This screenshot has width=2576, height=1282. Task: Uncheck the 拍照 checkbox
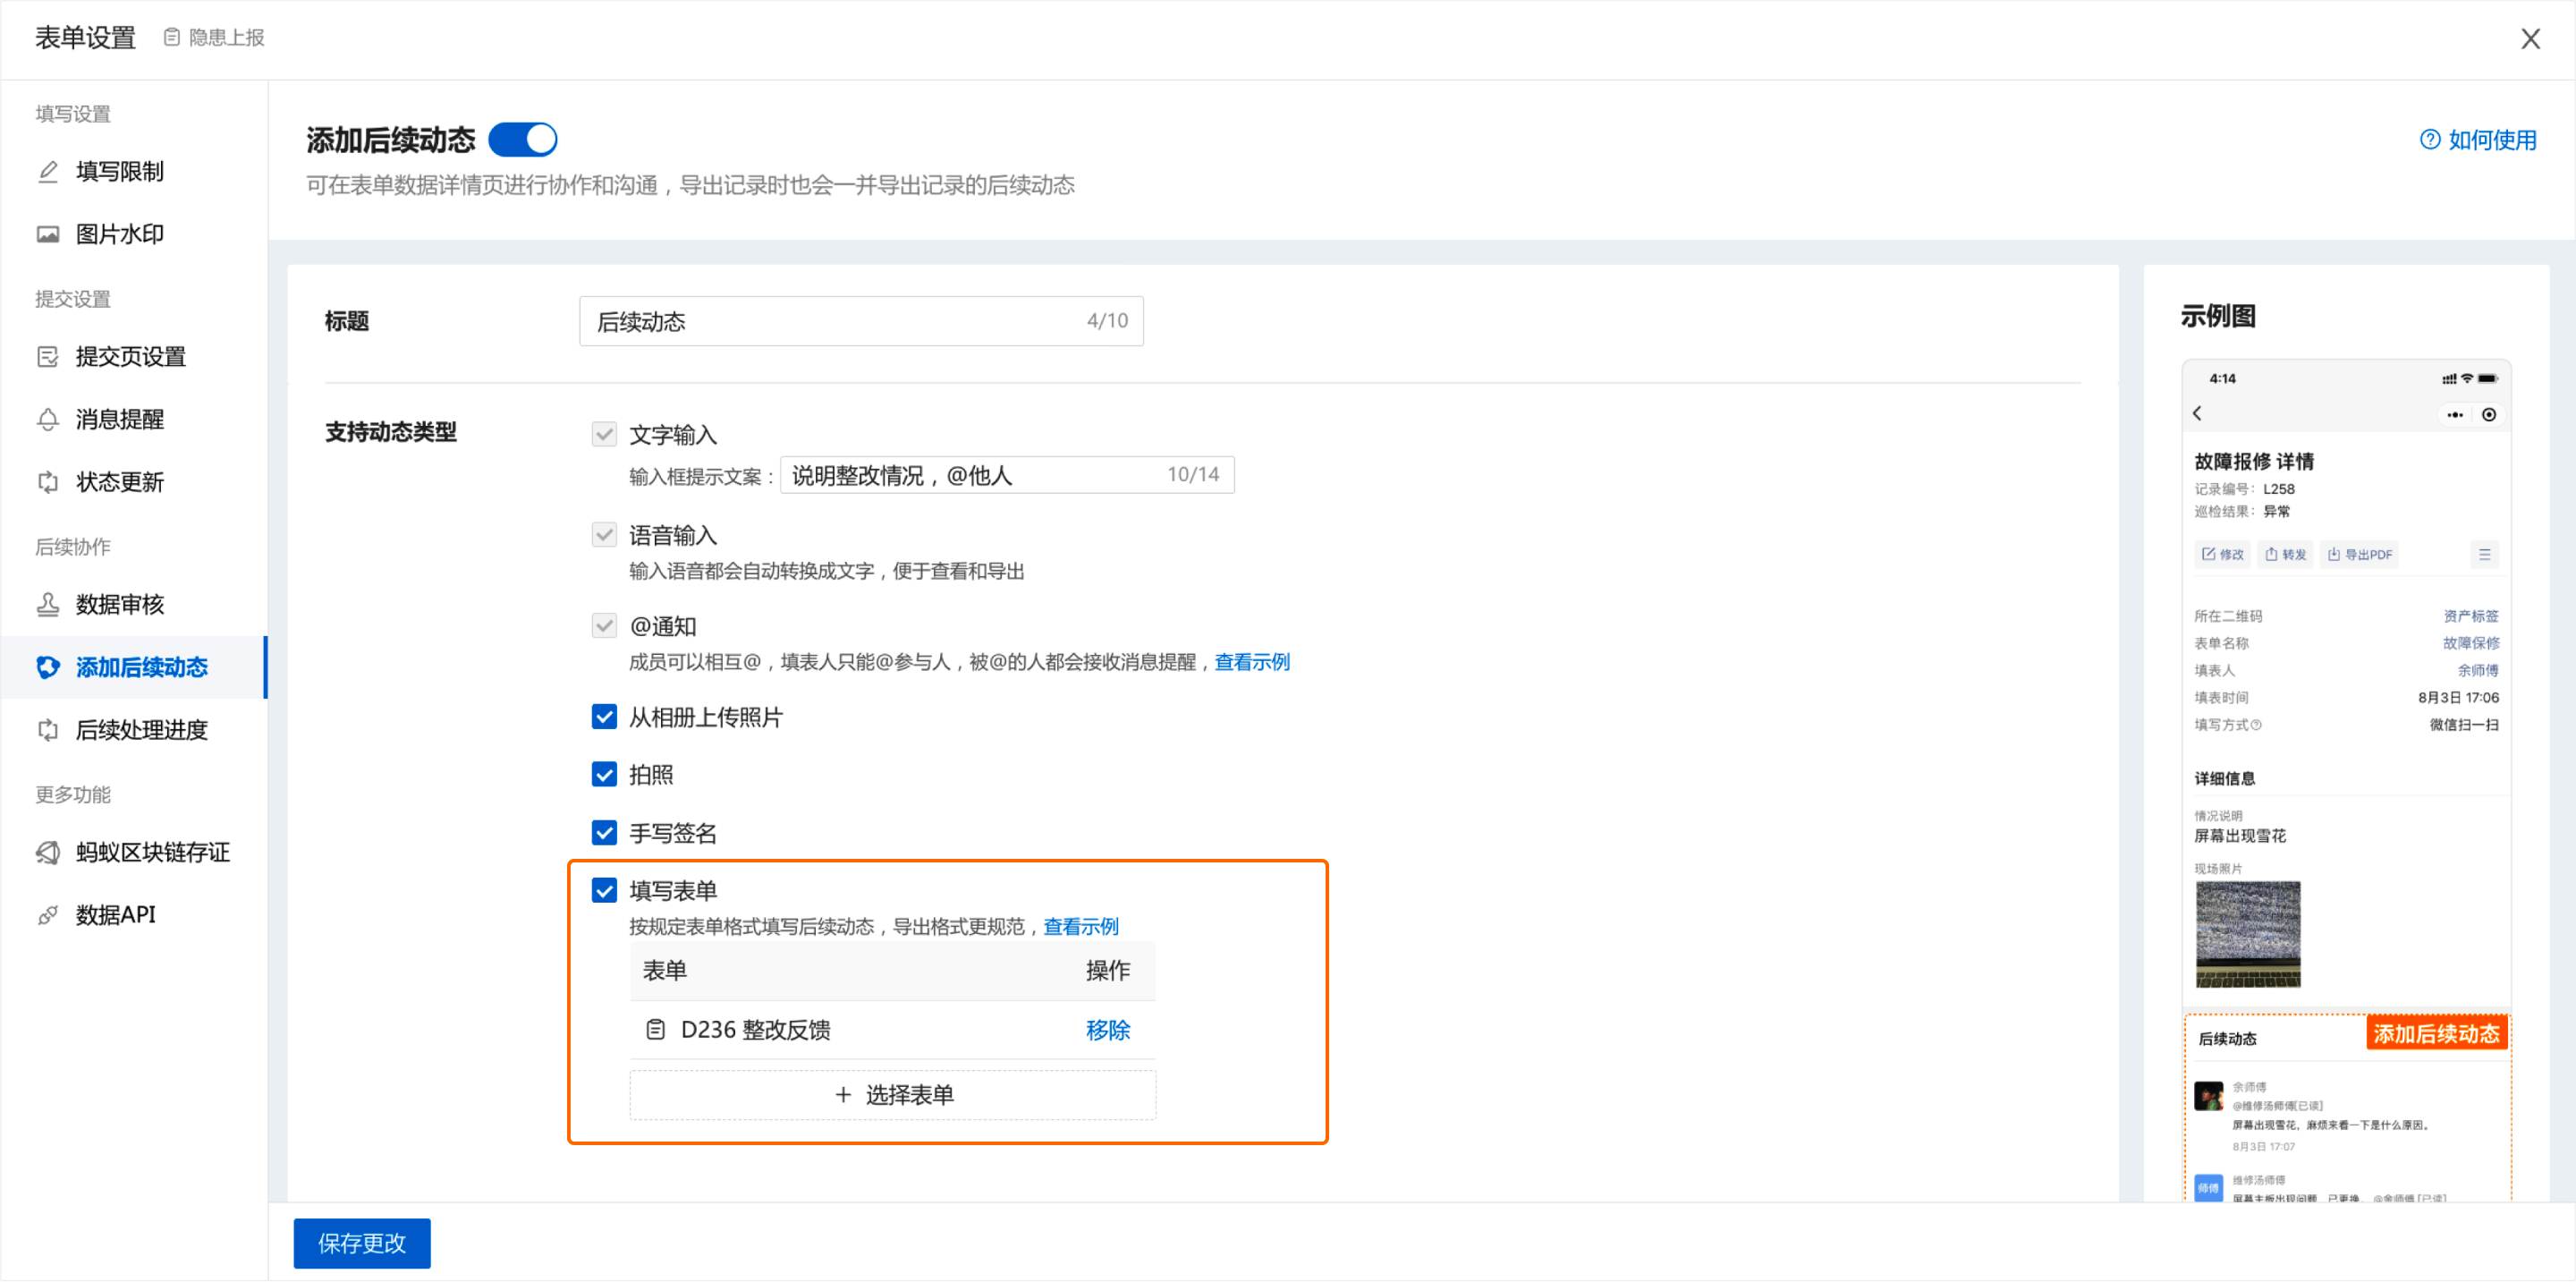604,774
